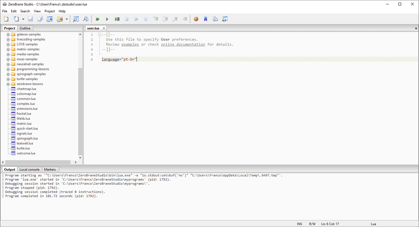Click INS in the status bar

(299, 224)
